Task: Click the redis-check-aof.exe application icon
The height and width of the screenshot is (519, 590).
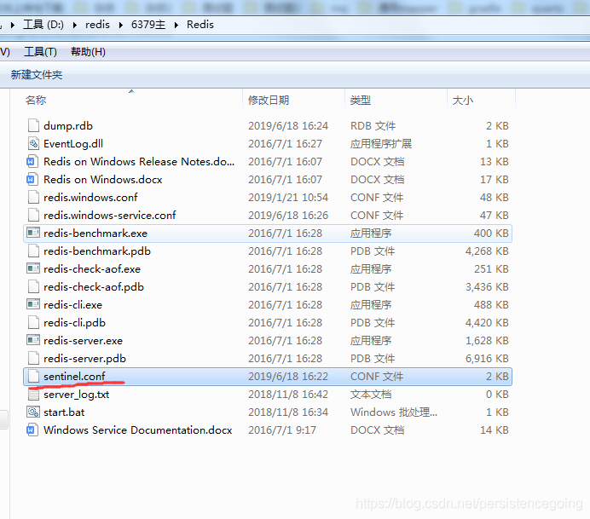Action: 33,268
